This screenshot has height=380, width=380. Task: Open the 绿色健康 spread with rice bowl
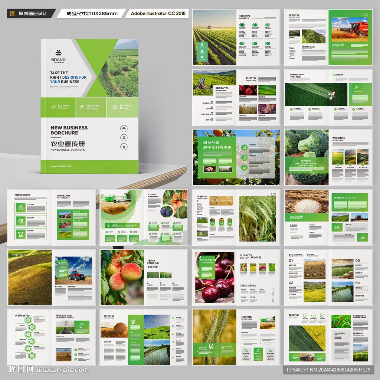click(x=328, y=217)
